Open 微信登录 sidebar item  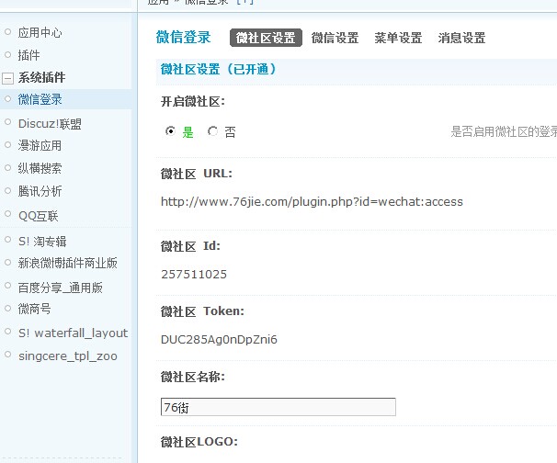[x=40, y=99]
